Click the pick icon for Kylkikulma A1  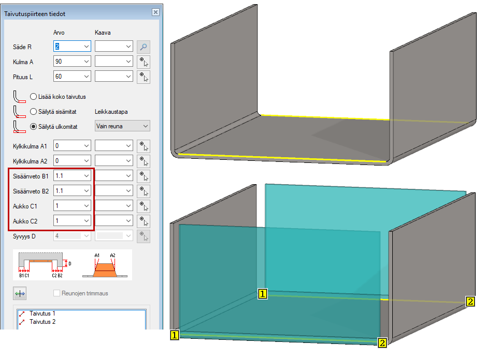point(144,146)
